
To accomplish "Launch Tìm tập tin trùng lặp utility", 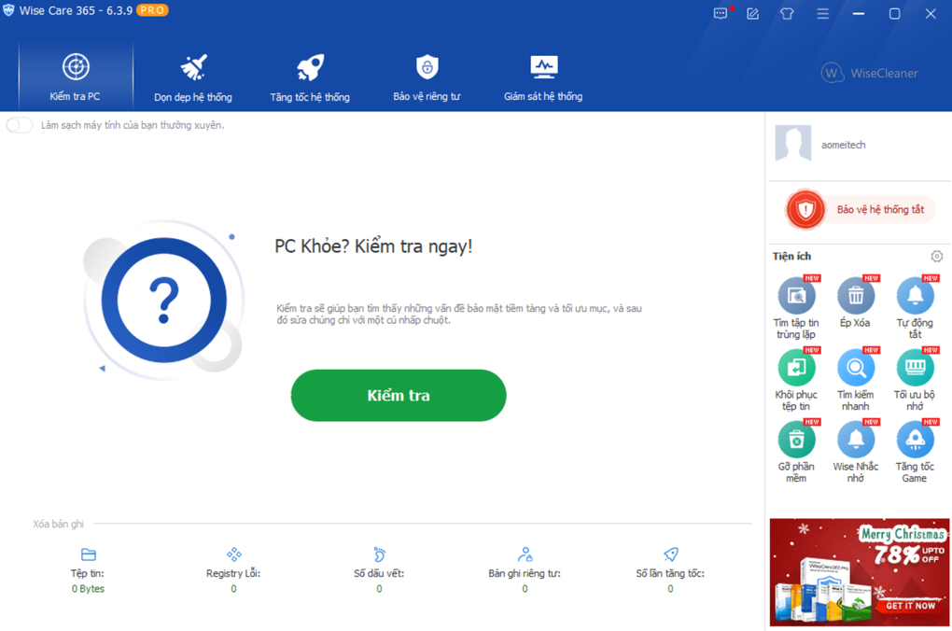I will click(x=796, y=307).
